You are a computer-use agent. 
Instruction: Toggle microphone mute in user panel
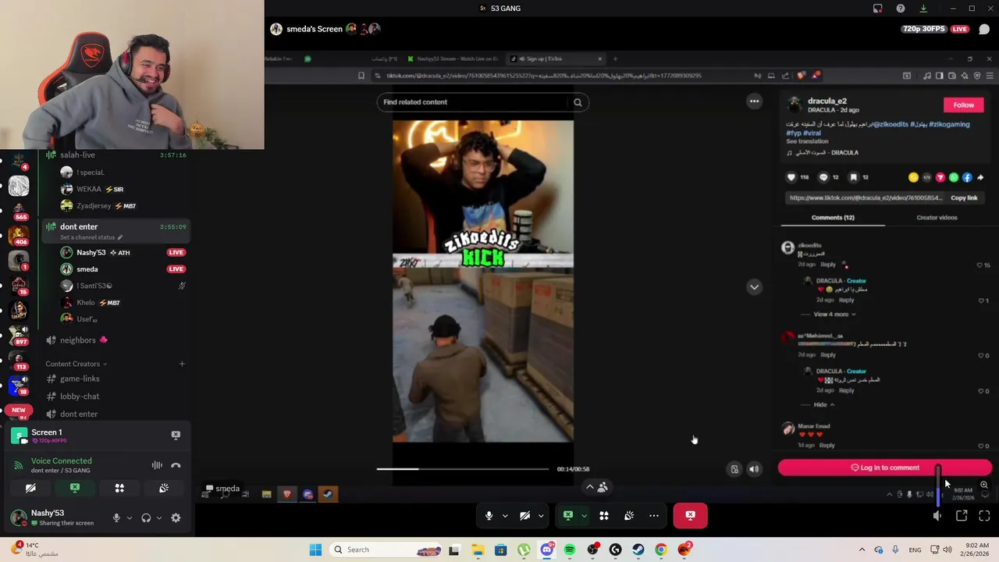(116, 518)
